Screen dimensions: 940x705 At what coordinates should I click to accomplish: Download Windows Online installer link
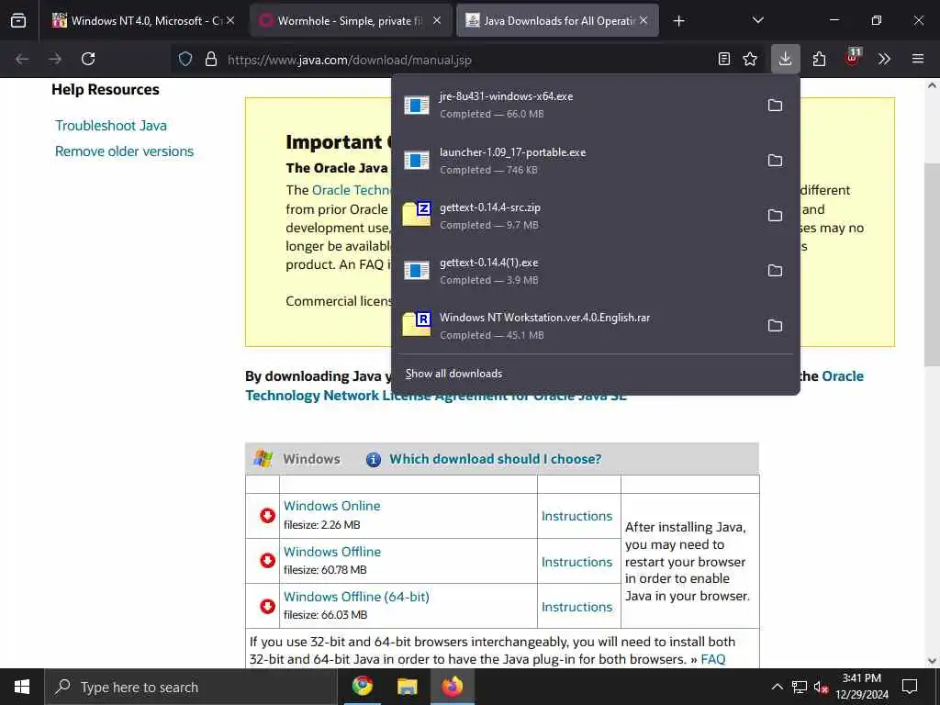click(x=331, y=506)
